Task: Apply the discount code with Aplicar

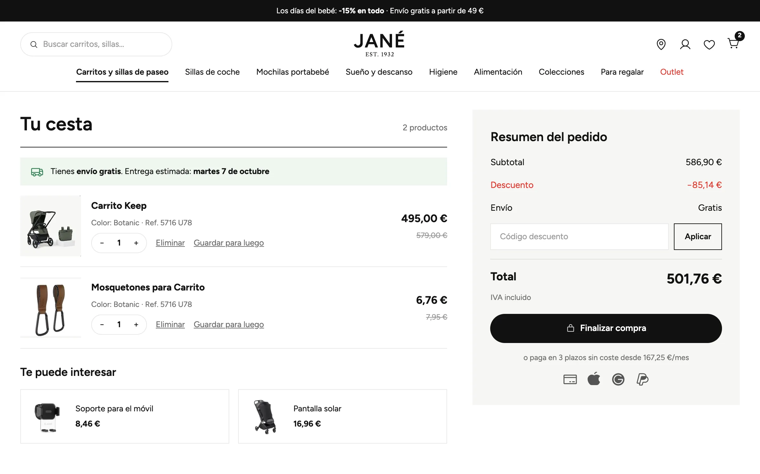Action: (x=698, y=236)
